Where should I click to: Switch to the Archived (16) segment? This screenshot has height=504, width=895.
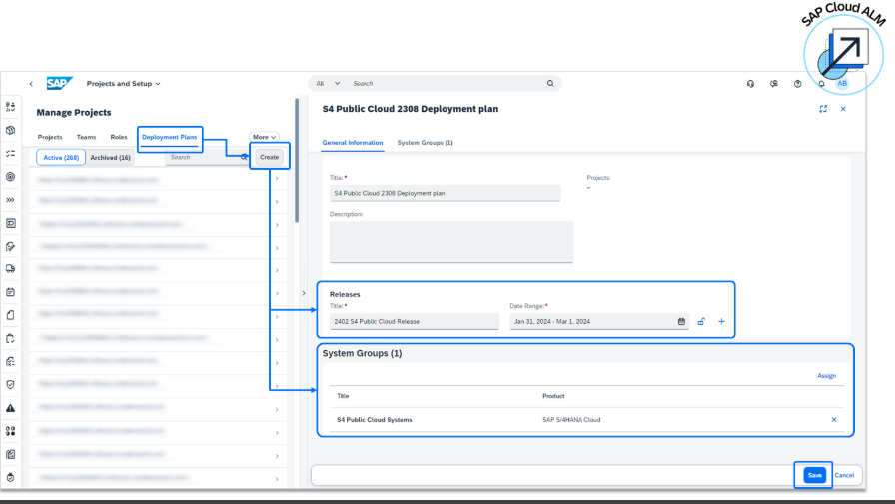click(111, 157)
